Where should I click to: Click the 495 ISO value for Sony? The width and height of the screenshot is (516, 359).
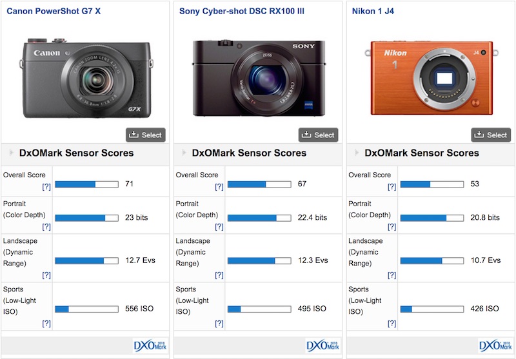(312, 308)
